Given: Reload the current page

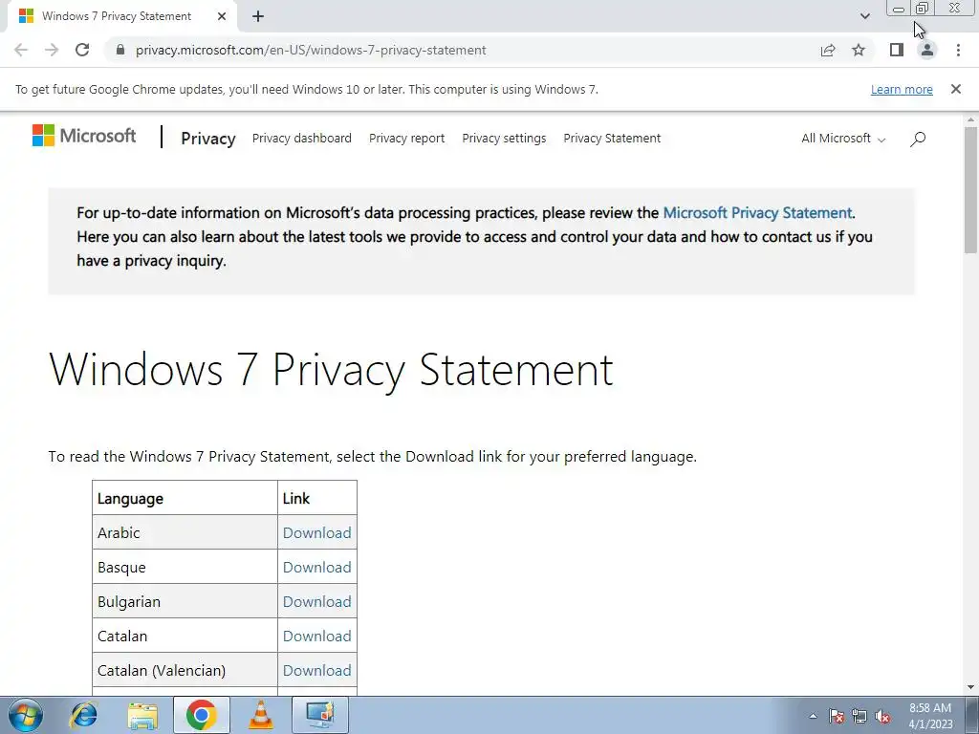Looking at the screenshot, I should 82,50.
